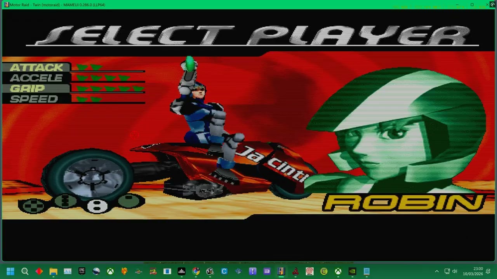
Task: Open the bee icon application
Action: pyautogui.click(x=210, y=272)
